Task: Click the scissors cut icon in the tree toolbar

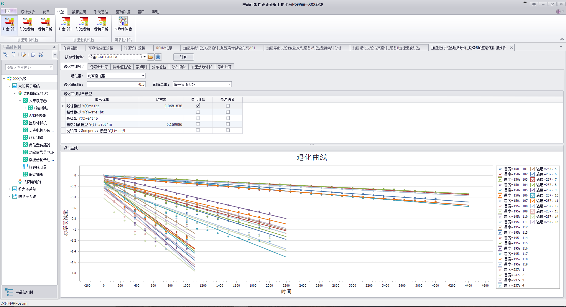Action: click(x=41, y=55)
